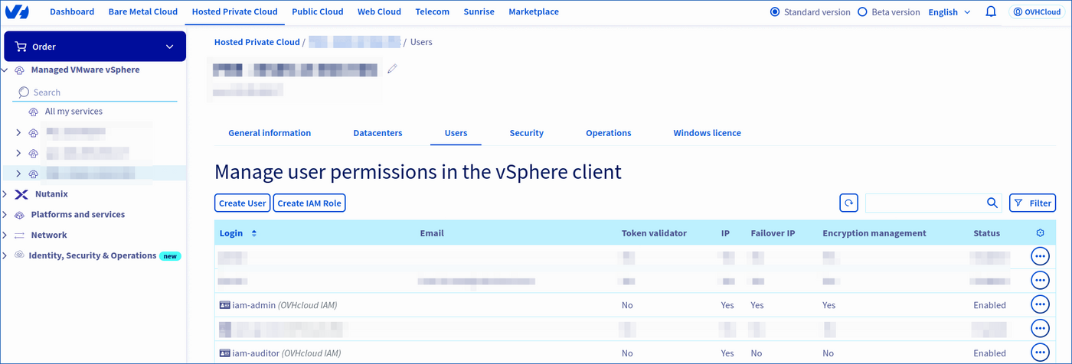Expand the Platforms and services section
The width and height of the screenshot is (1072, 364).
(x=5, y=215)
